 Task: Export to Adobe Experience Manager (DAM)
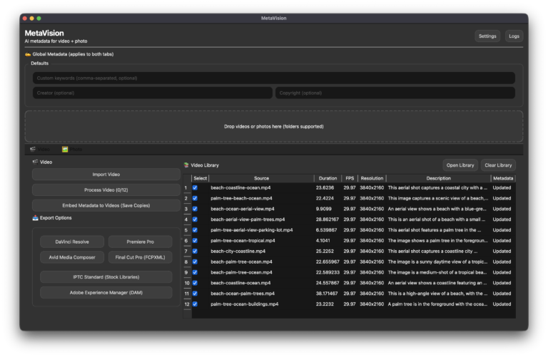click(x=106, y=292)
